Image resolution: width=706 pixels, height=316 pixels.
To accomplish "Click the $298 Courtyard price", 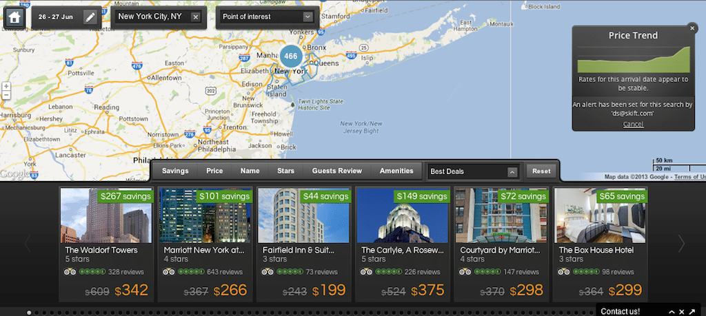I will pyautogui.click(x=526, y=291).
